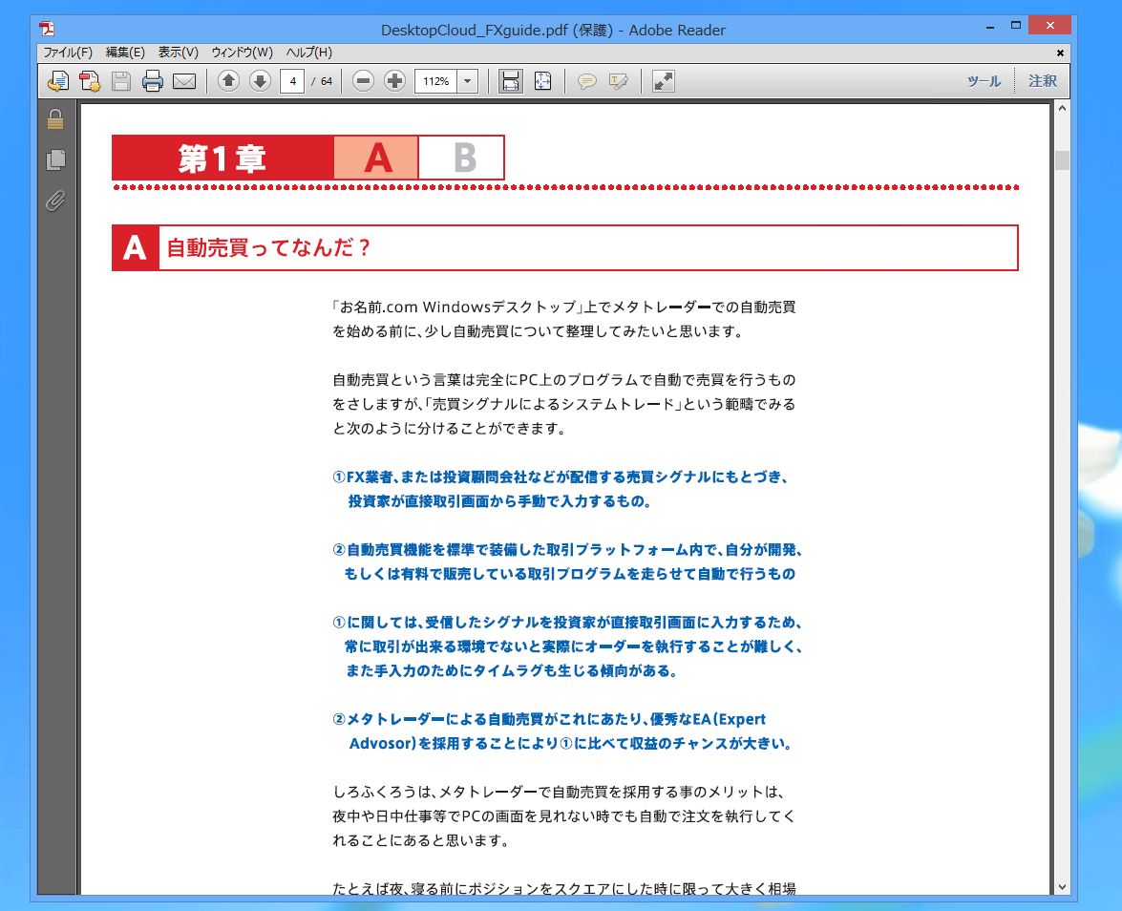Click the convert file to PDF icon
This screenshot has height=911, width=1122.
pos(90,81)
